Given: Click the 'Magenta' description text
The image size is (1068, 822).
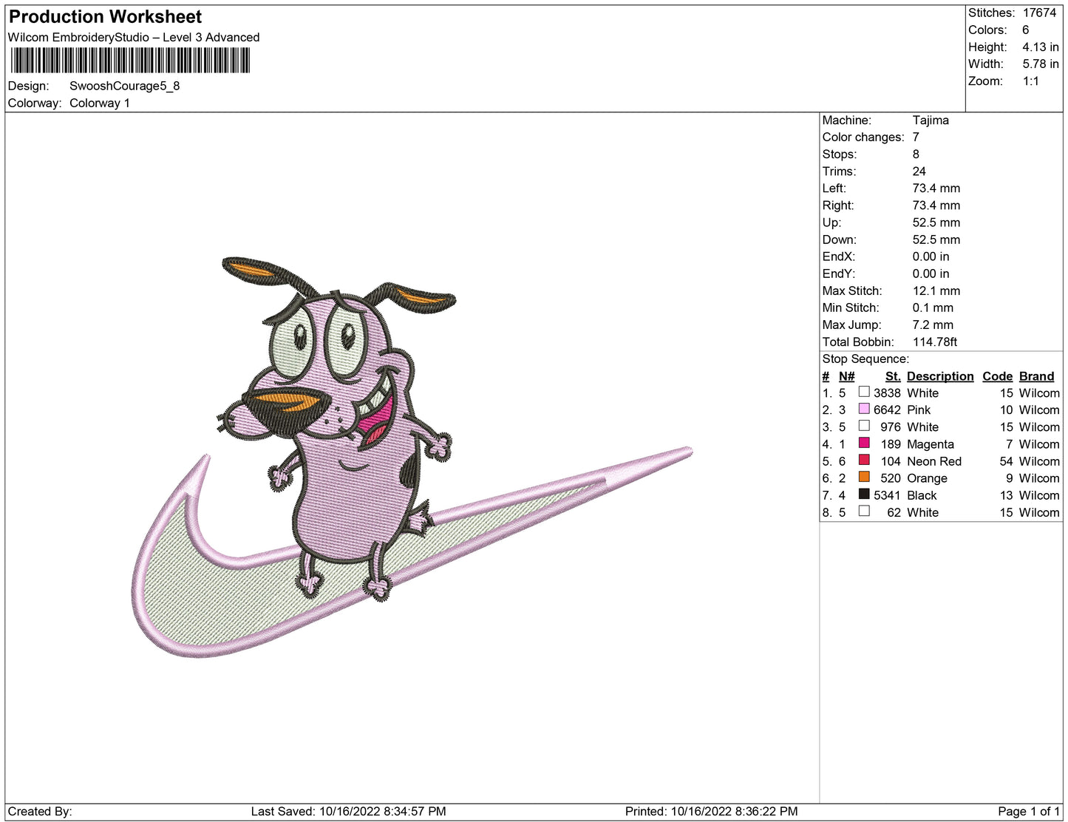Looking at the screenshot, I should (x=931, y=444).
